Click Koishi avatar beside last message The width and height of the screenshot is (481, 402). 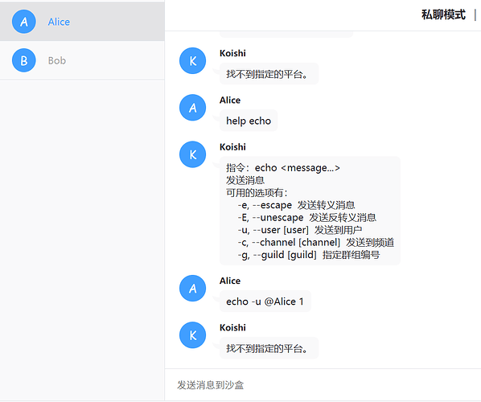[x=193, y=334]
